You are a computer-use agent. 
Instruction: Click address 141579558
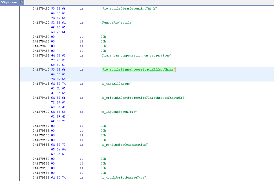tap(41, 178)
